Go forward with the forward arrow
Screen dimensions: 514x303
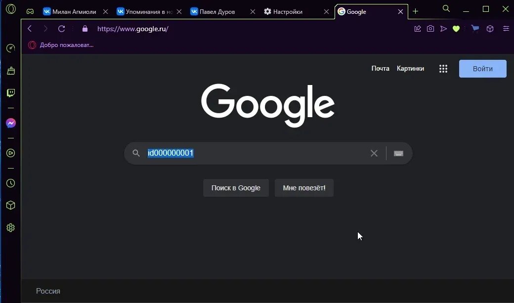45,29
